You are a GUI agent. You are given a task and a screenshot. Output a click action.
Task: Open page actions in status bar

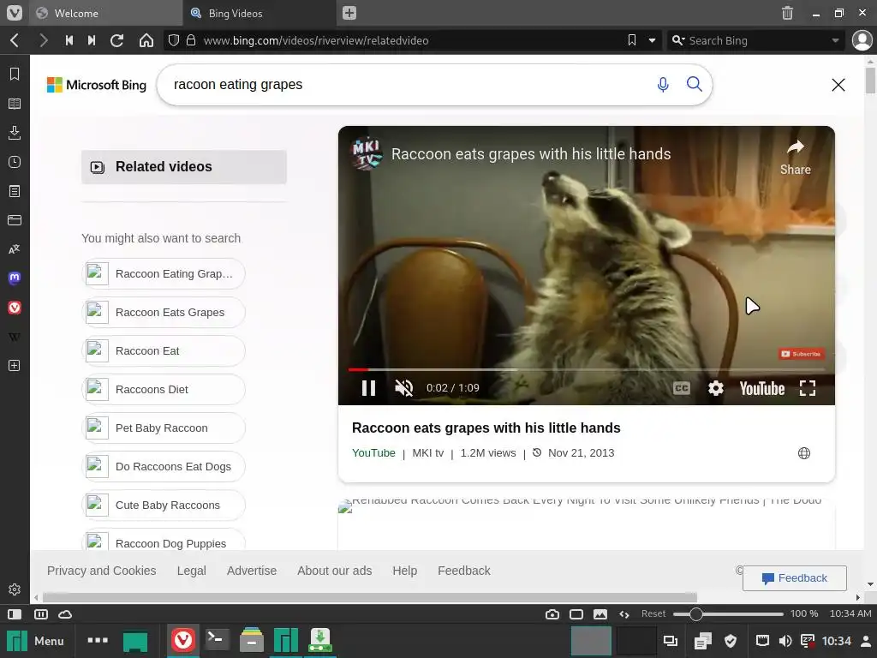624,613
